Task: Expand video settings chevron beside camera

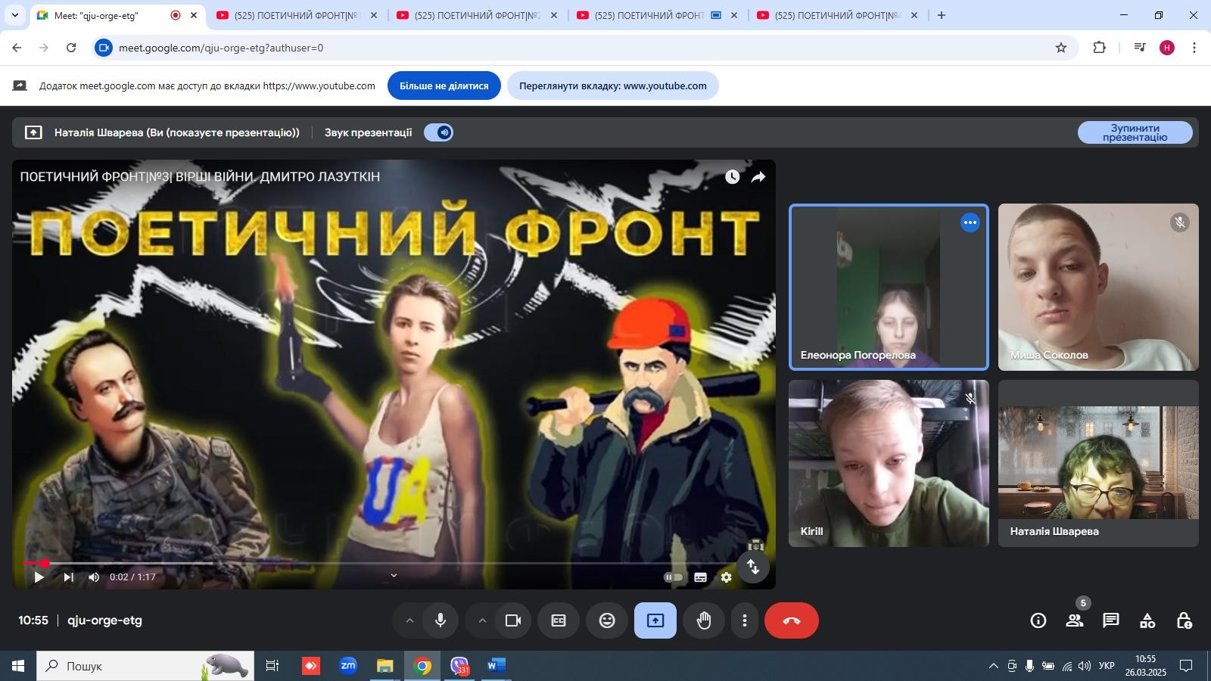Action: 482,620
